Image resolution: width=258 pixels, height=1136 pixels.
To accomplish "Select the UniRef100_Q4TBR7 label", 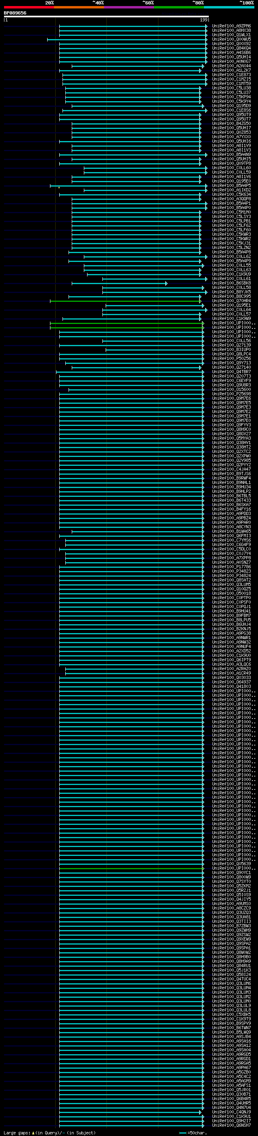I will click(231, 372).
